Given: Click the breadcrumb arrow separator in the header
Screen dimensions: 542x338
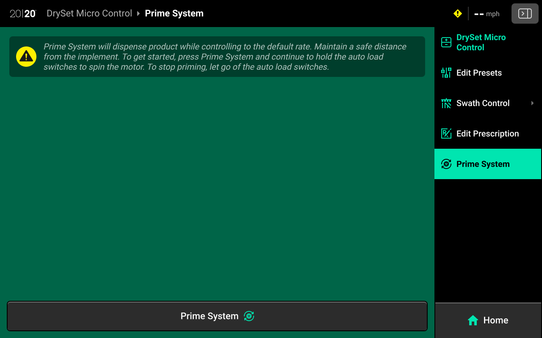Looking at the screenshot, I should (138, 14).
